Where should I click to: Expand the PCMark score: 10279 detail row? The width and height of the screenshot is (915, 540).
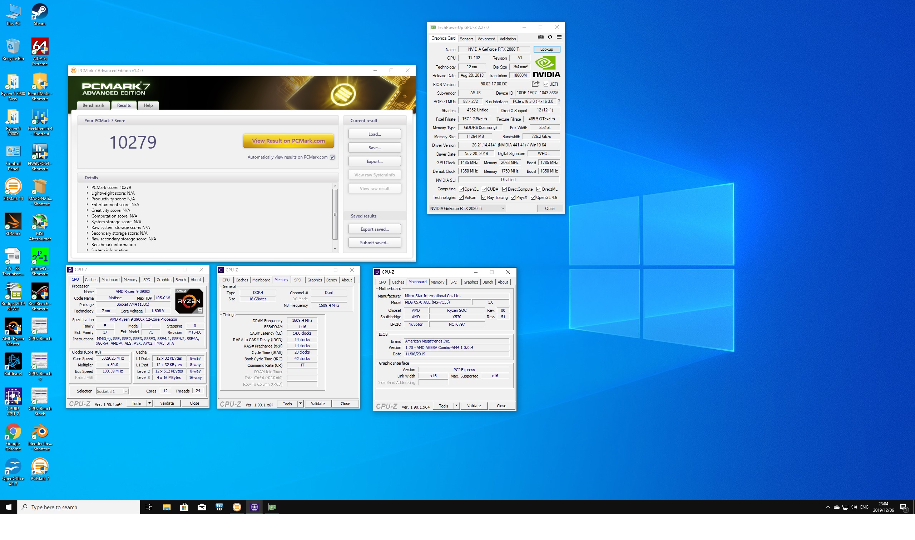point(87,187)
